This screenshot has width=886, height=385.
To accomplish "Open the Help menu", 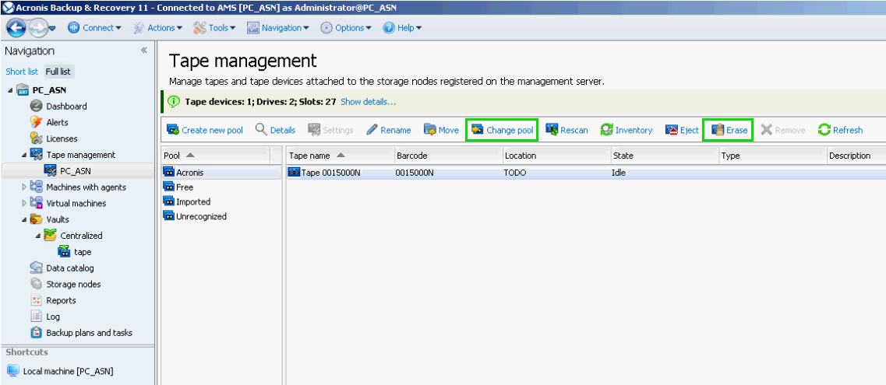I will coord(402,28).
